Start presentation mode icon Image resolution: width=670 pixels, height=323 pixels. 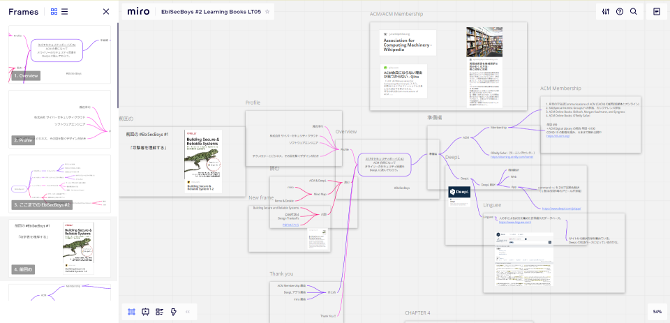coord(145,312)
